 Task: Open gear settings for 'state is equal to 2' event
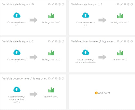click(56, 41)
